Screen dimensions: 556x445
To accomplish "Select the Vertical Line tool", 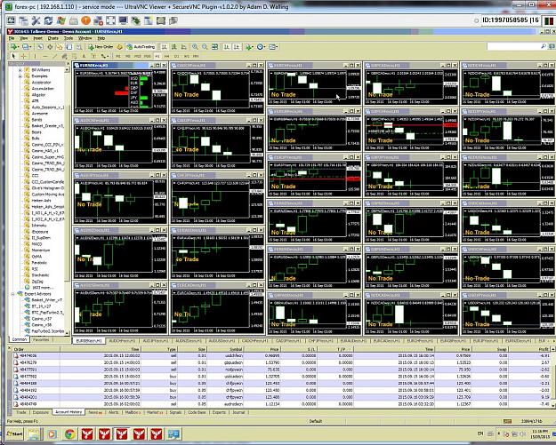I will point(35,56).
